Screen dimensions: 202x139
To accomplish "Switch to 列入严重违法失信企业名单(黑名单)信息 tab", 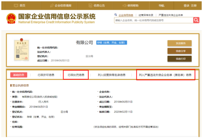I will (165, 75).
